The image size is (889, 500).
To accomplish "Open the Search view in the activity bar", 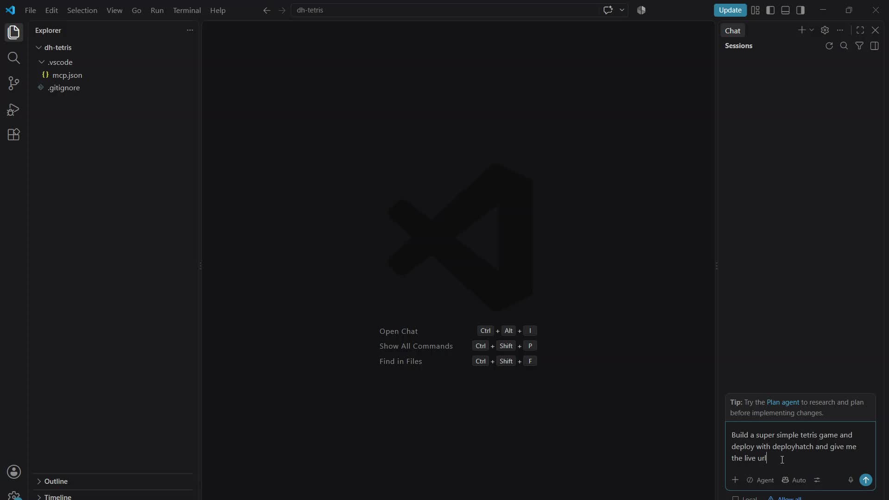I will (x=14, y=58).
